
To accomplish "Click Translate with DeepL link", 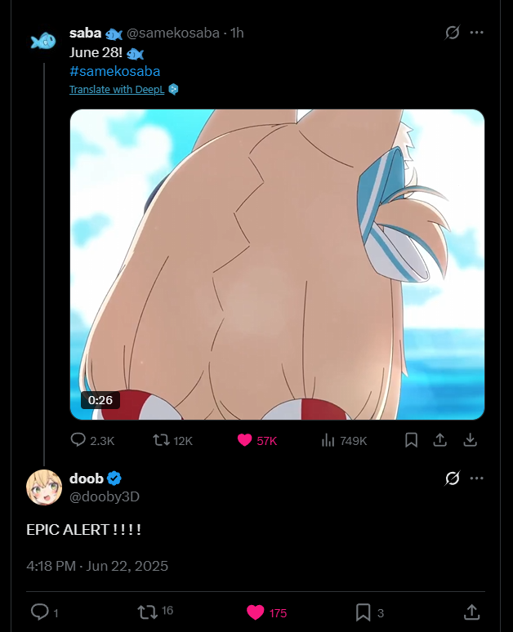I will point(117,90).
